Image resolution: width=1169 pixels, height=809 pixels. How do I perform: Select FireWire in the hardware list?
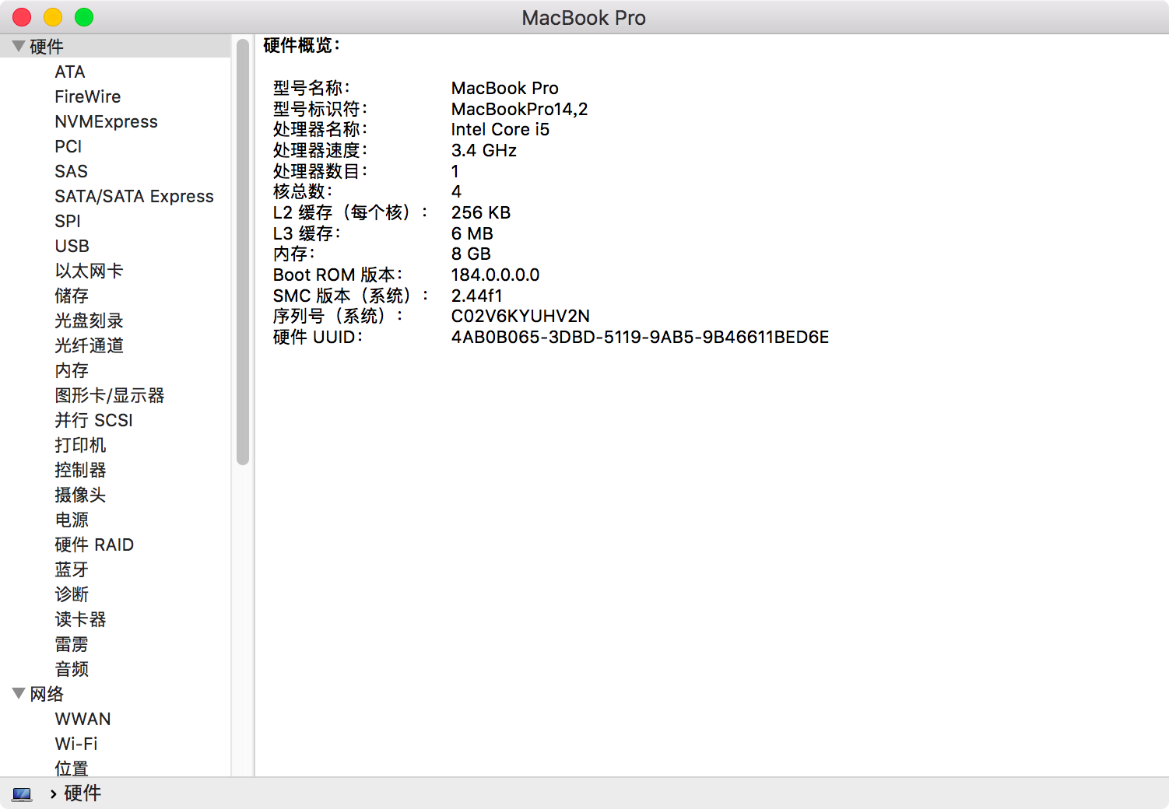point(88,96)
